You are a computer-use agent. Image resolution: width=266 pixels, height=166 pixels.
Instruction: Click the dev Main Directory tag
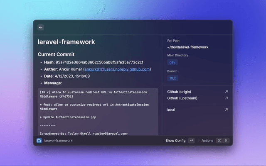(x=172, y=62)
